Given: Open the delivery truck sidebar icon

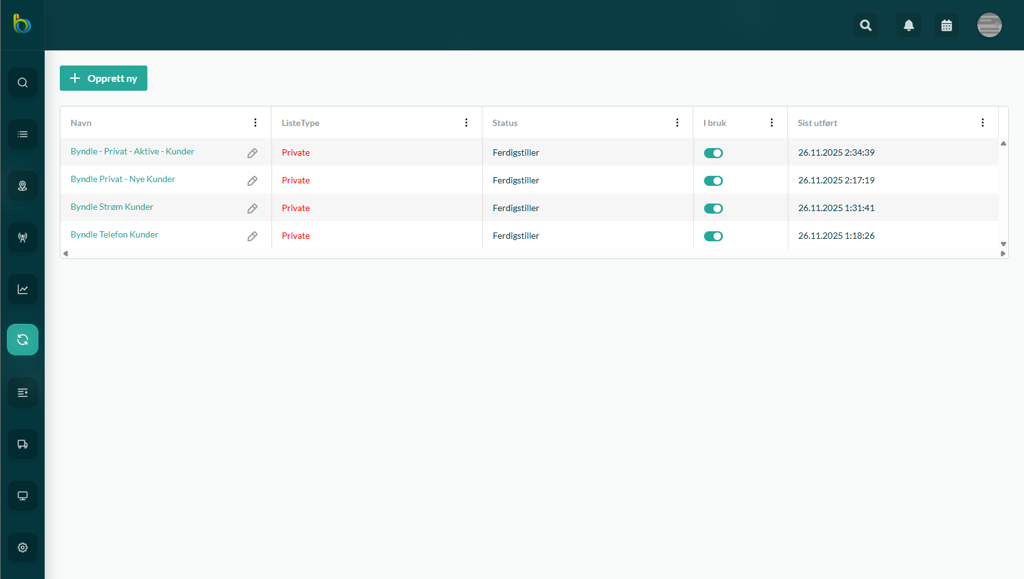Looking at the screenshot, I should (23, 444).
